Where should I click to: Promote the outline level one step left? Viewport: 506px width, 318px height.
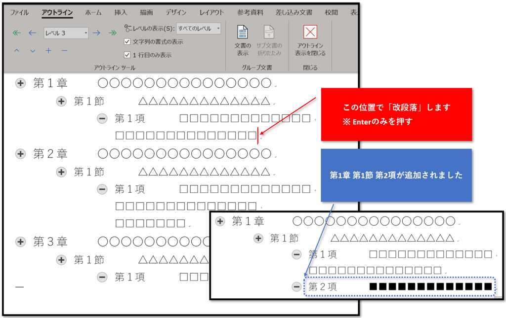click(x=32, y=33)
